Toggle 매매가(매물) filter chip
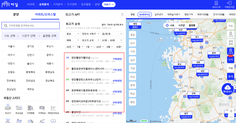Viewport: 236px width, 123px height. click(203, 15)
